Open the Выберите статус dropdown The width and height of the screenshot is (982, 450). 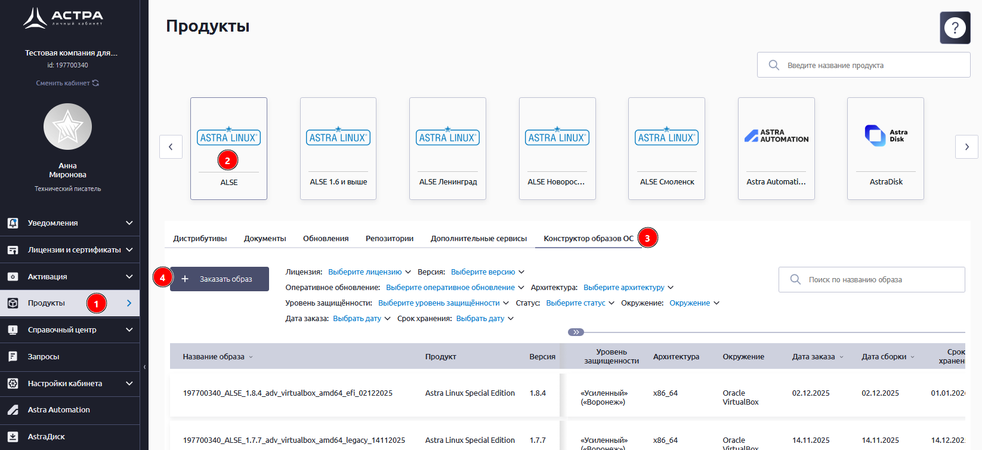pos(579,303)
